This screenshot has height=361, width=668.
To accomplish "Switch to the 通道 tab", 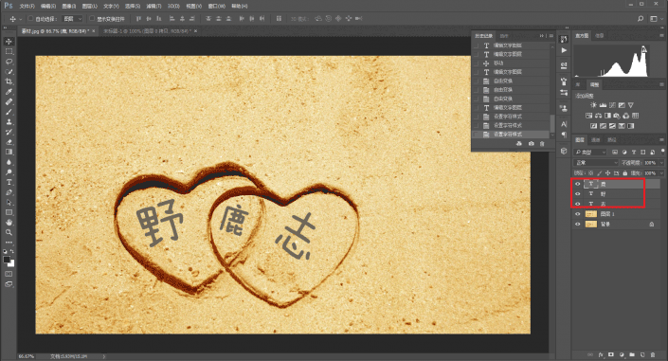I will coord(596,140).
